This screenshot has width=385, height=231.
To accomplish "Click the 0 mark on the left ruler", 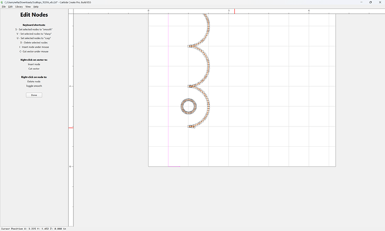I will click(70, 166).
